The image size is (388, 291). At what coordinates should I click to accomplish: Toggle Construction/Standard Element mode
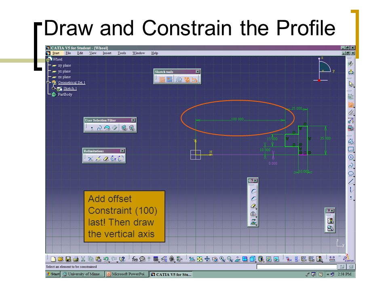point(179,80)
